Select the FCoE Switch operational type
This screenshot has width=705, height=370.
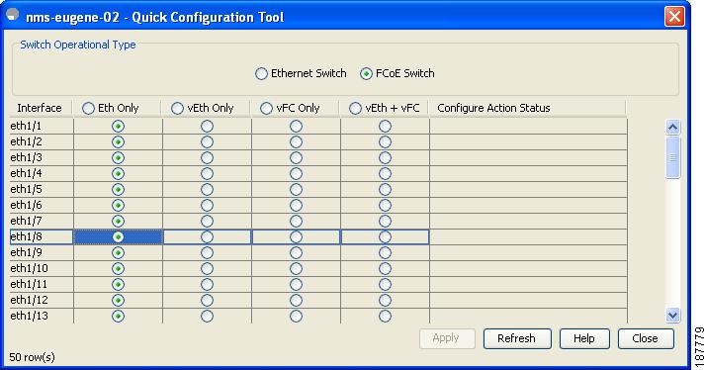[x=366, y=73]
